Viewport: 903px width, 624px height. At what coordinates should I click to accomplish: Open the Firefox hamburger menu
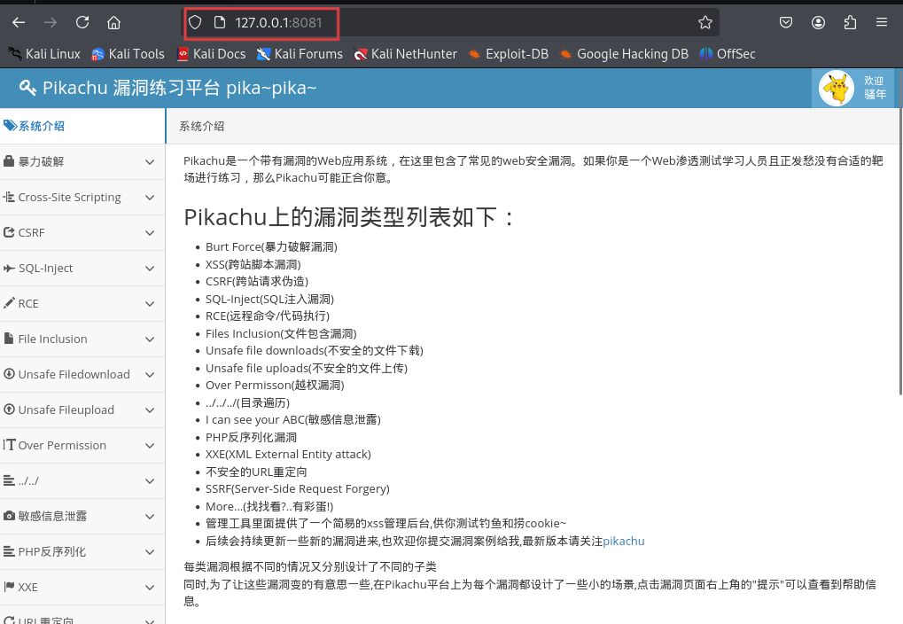[881, 22]
